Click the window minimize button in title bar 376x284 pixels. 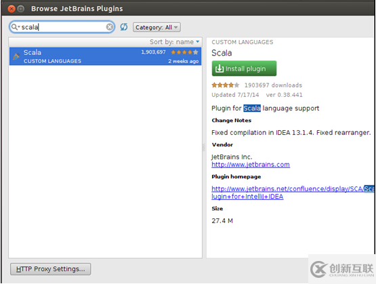pos(21,9)
